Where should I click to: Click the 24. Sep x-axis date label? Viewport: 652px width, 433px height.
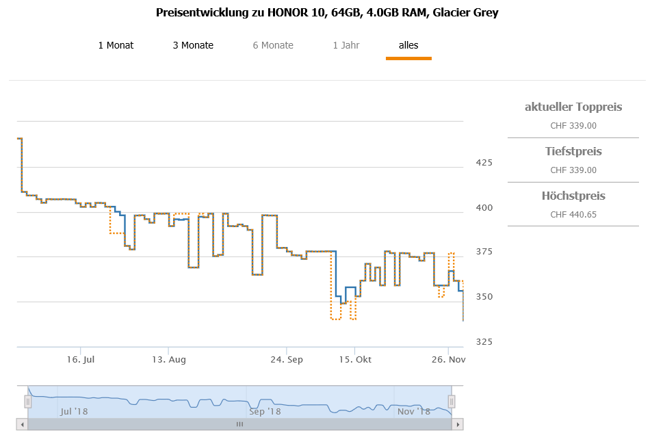click(287, 359)
